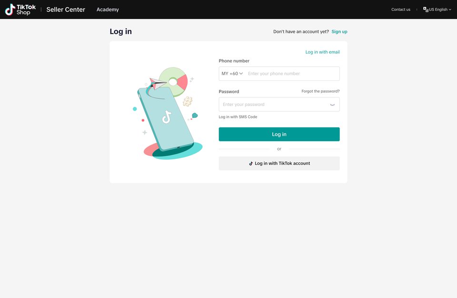Focus the Enter your password field
Viewport: 457px width, 298px height.
pyautogui.click(x=274, y=105)
